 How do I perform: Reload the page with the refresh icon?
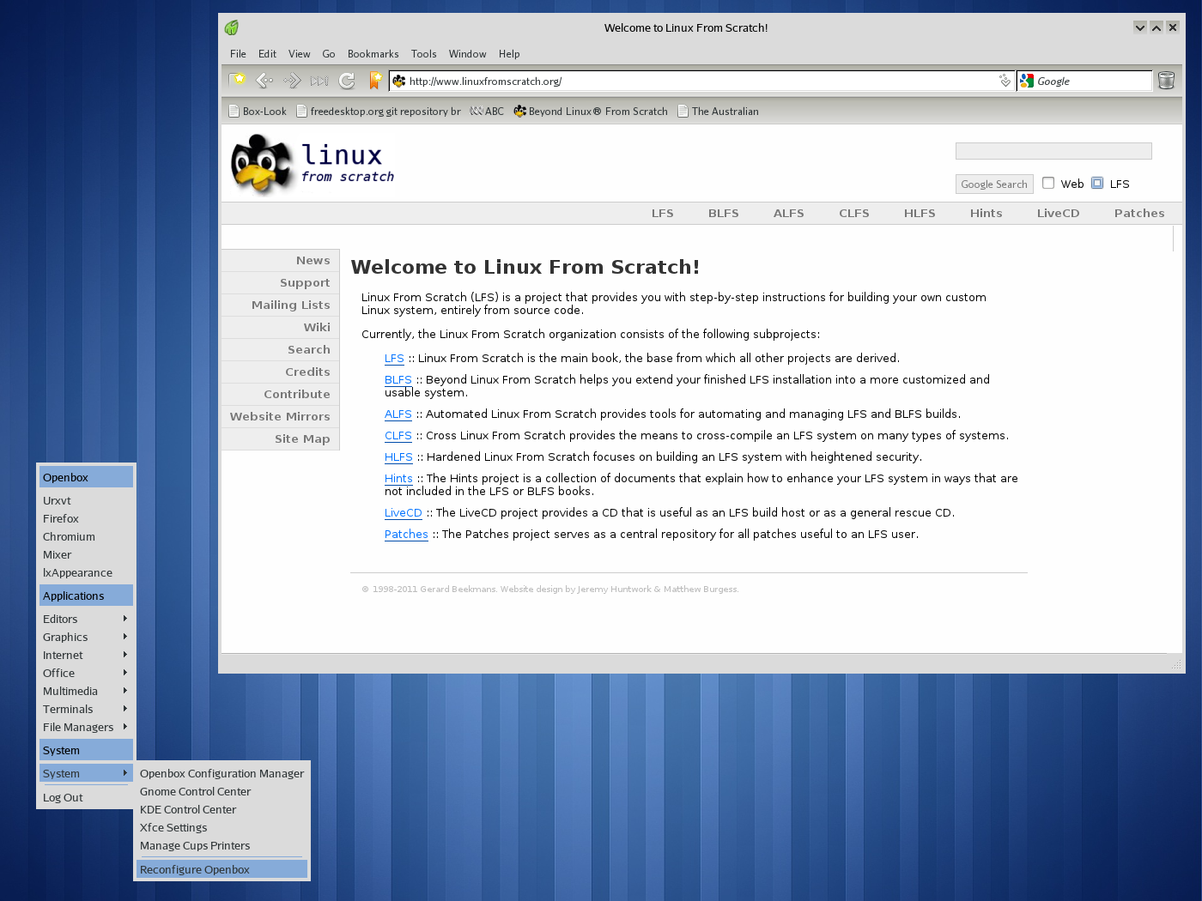pos(347,81)
